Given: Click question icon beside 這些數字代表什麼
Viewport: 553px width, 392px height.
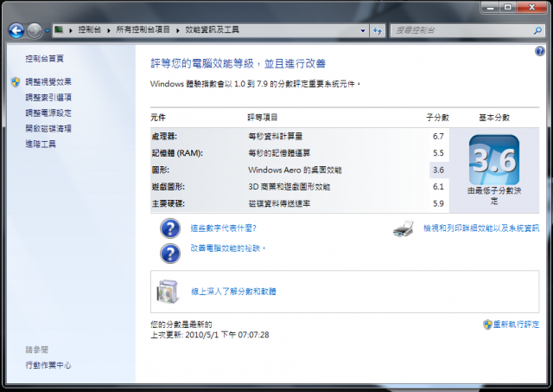Looking at the screenshot, I should (x=170, y=228).
